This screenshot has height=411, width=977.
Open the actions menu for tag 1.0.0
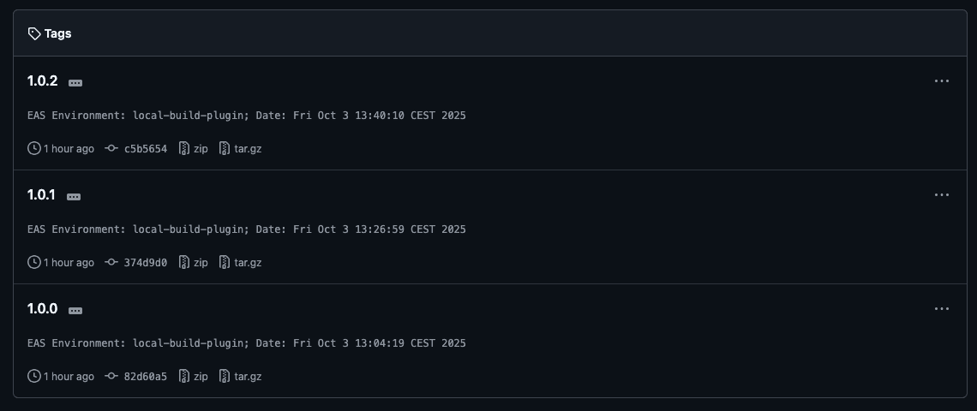coord(941,309)
